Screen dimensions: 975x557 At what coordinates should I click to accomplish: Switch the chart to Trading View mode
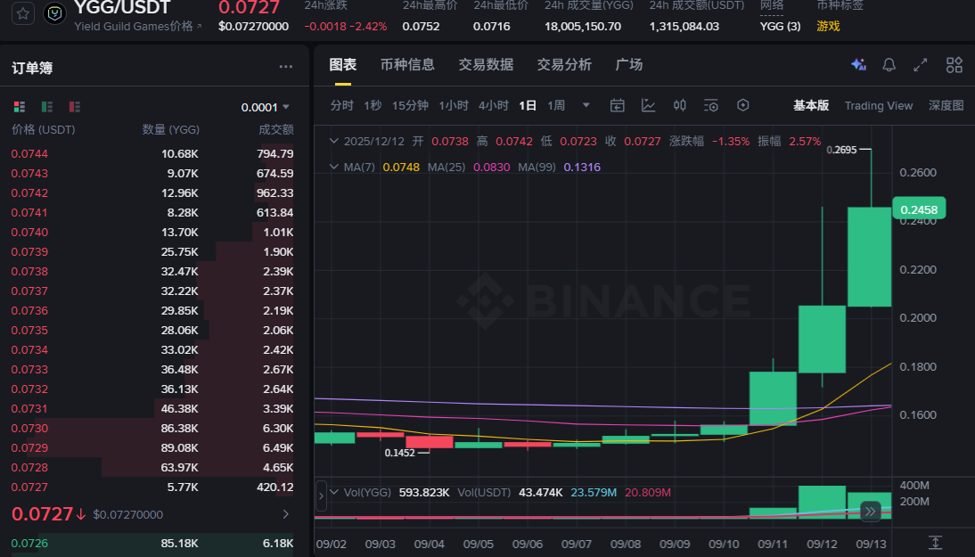pyautogui.click(x=879, y=106)
